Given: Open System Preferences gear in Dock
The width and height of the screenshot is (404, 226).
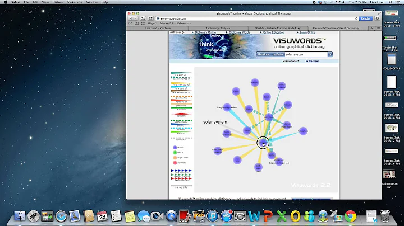Looking at the screenshot, I should click(x=240, y=216).
